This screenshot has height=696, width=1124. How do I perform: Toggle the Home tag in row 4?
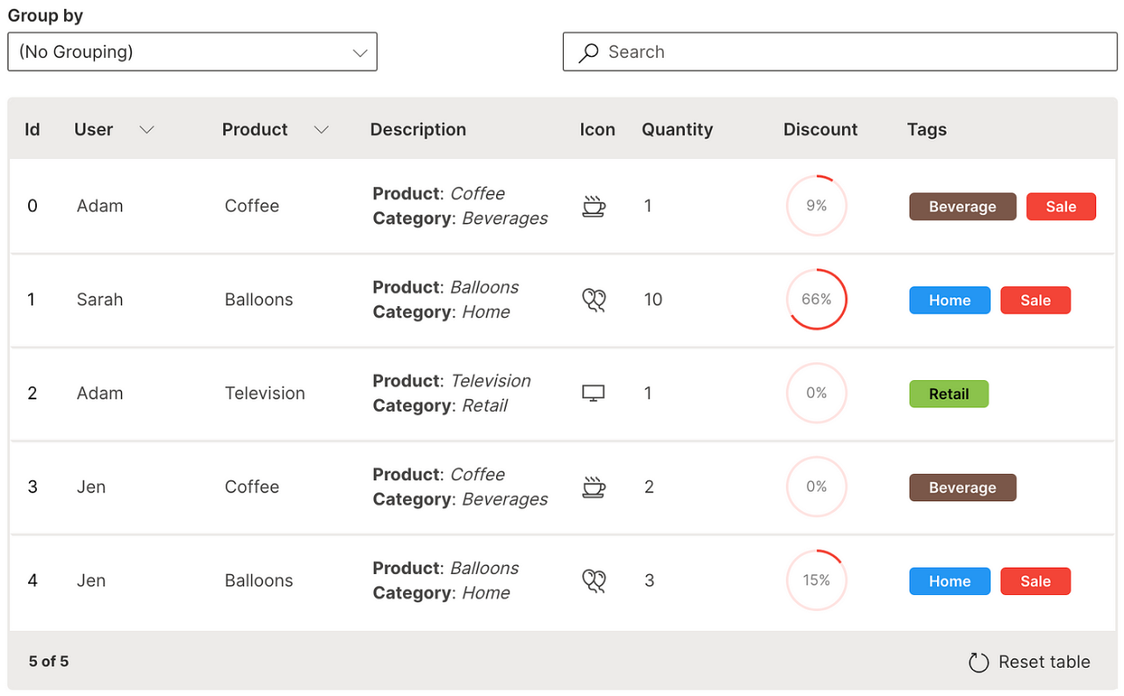tap(949, 580)
